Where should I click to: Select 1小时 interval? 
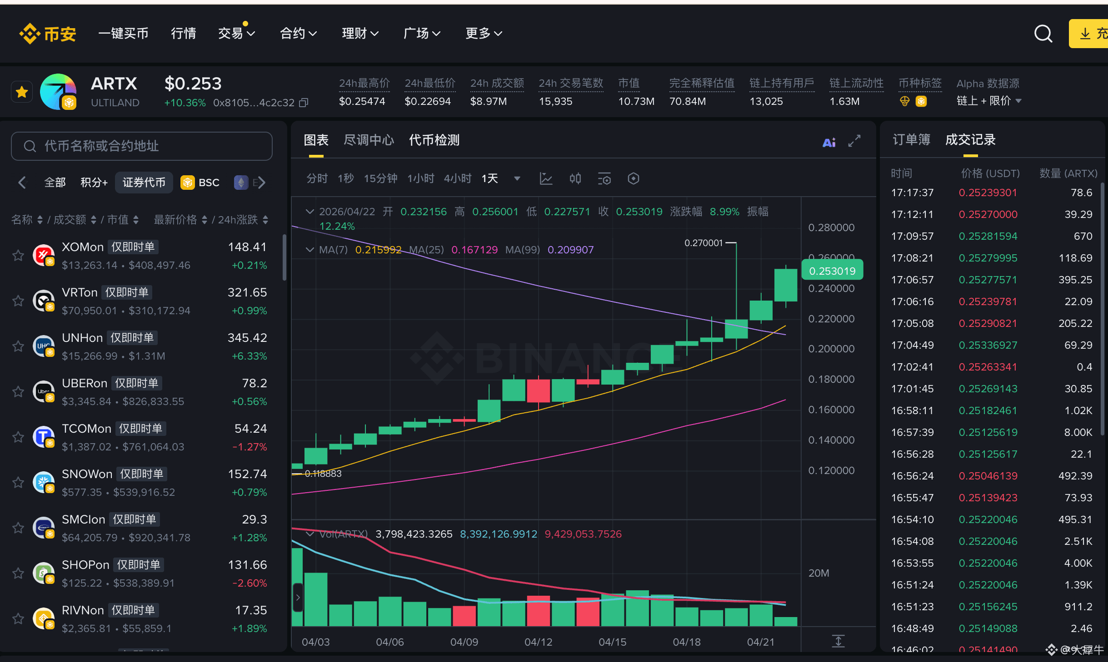click(x=421, y=178)
